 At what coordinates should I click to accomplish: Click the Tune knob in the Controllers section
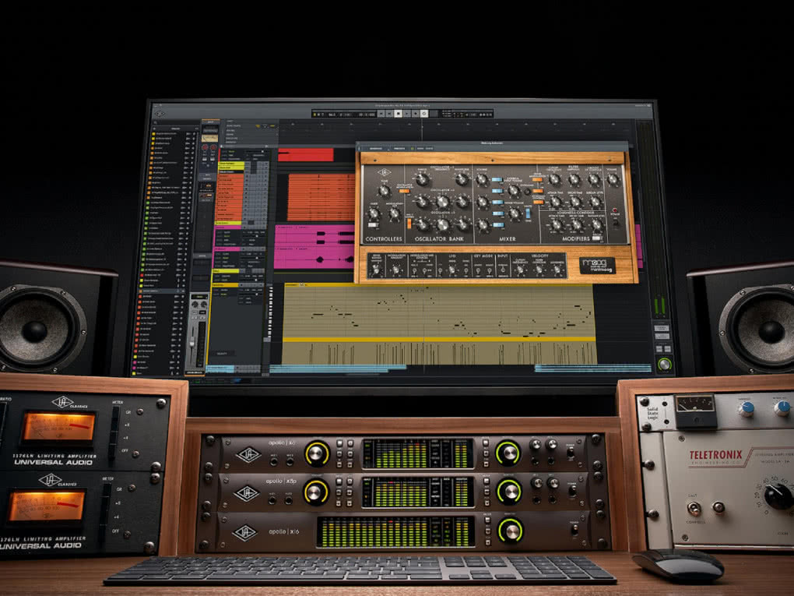click(385, 191)
